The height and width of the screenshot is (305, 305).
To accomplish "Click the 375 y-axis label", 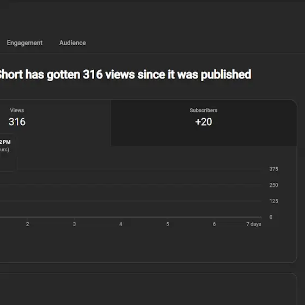I will (x=273, y=169).
